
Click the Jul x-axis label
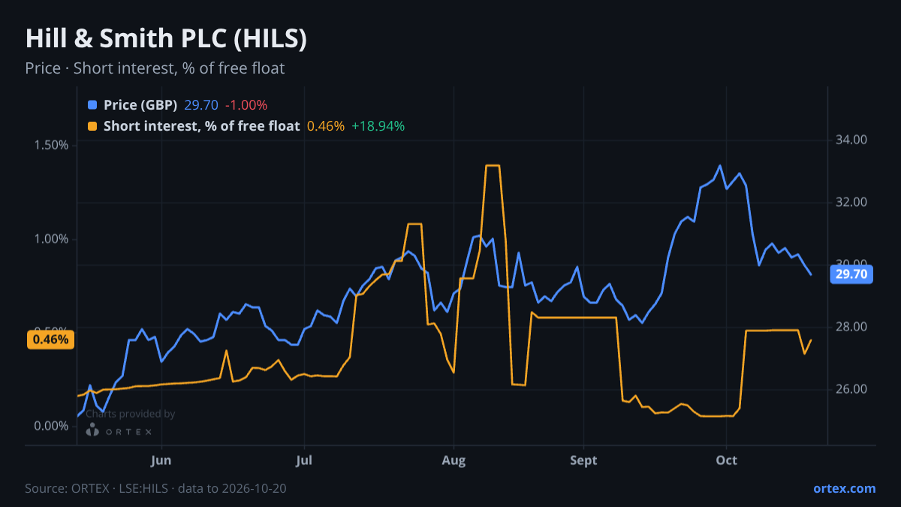point(304,460)
